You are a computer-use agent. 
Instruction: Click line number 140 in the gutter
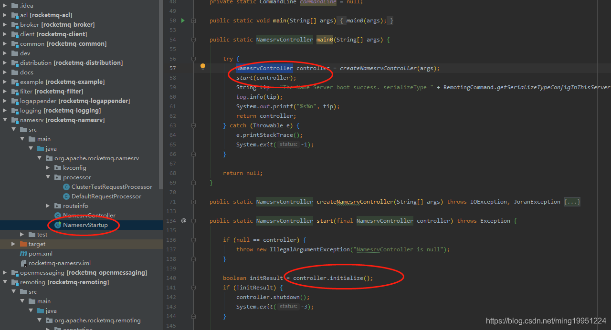(172, 278)
